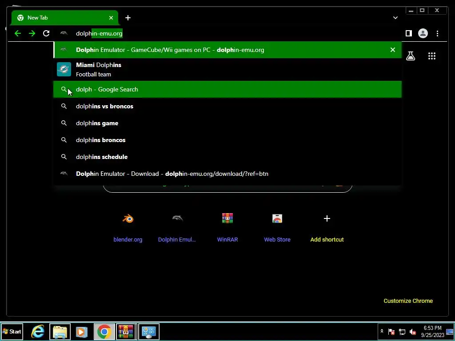Image resolution: width=455 pixels, height=341 pixels.
Task: Show hidden tray icons arrow
Action: point(382,331)
